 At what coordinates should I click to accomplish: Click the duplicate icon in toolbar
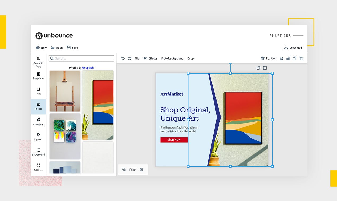coord(294,58)
